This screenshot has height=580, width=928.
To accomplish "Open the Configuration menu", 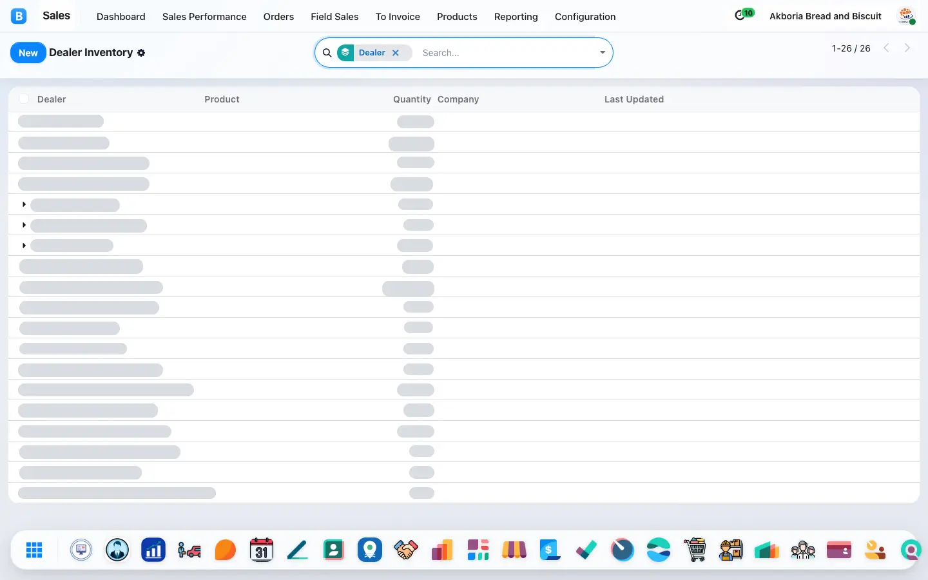I will [585, 17].
